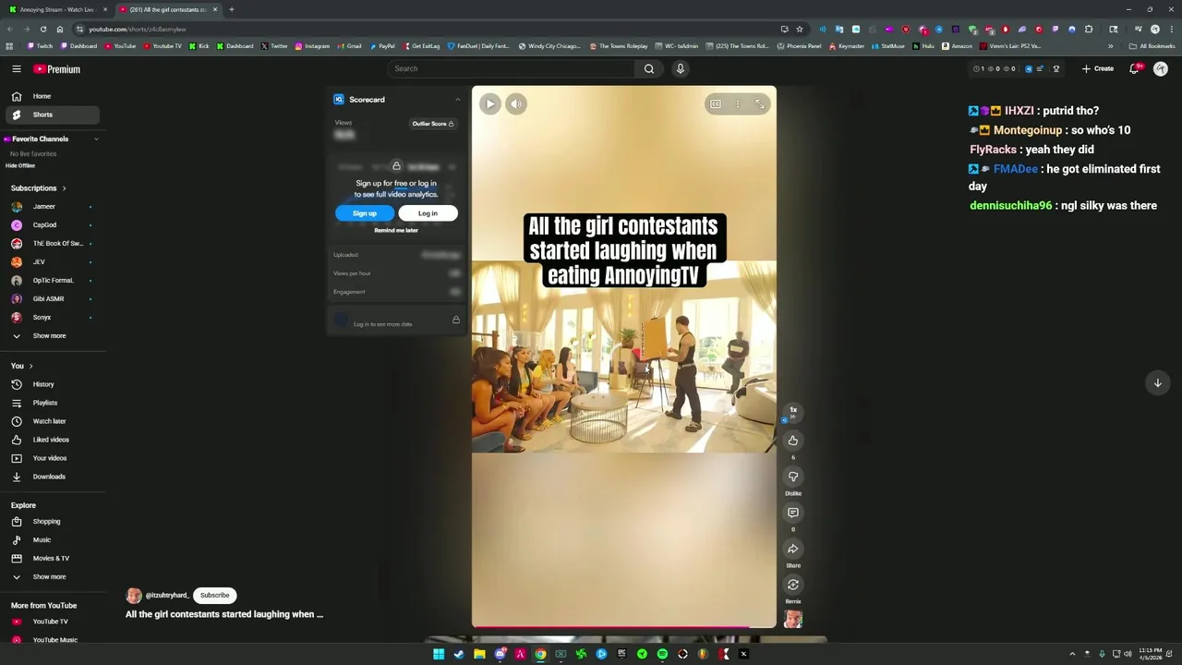This screenshot has width=1182, height=665.
Task: Mute the Short with the volume button
Action: [516, 104]
